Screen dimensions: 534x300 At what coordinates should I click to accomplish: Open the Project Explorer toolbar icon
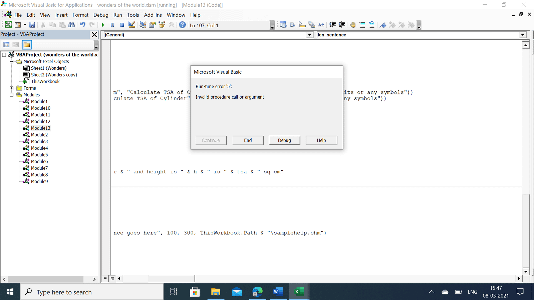[143, 25]
